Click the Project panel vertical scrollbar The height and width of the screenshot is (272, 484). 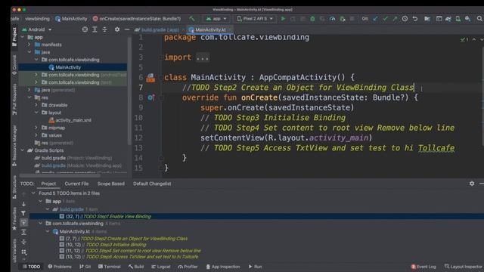click(x=129, y=92)
